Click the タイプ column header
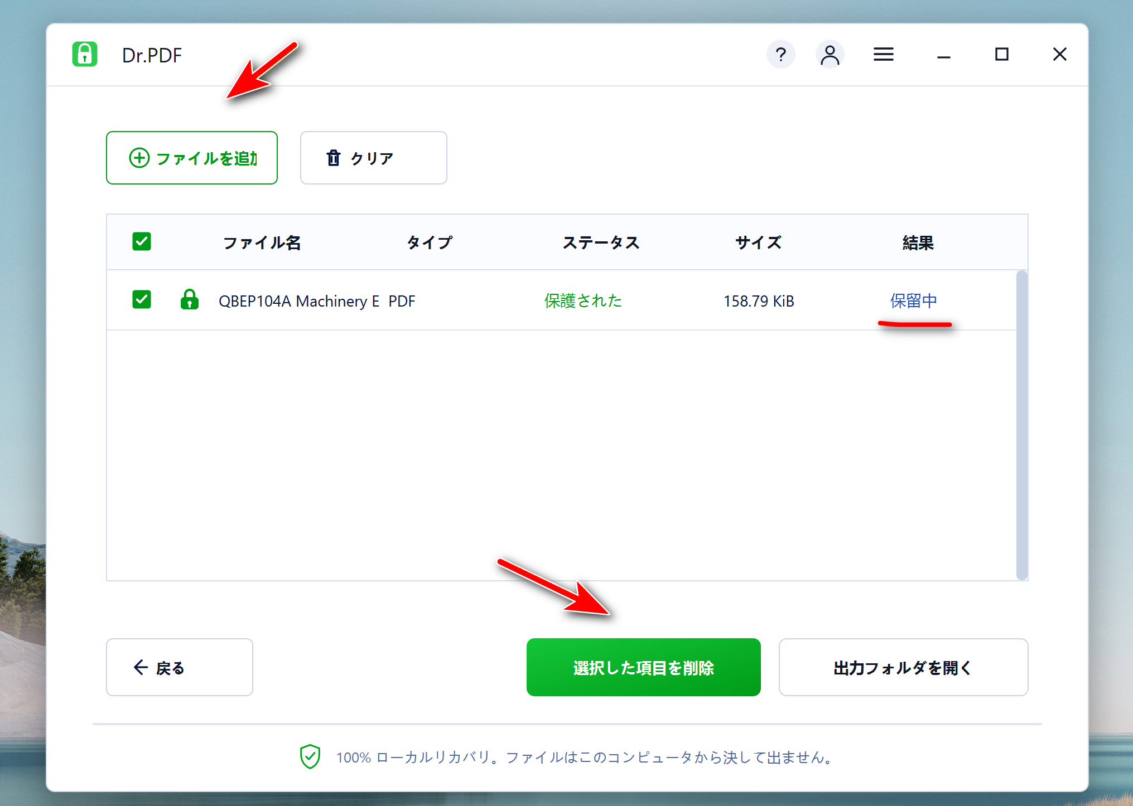 click(x=430, y=242)
